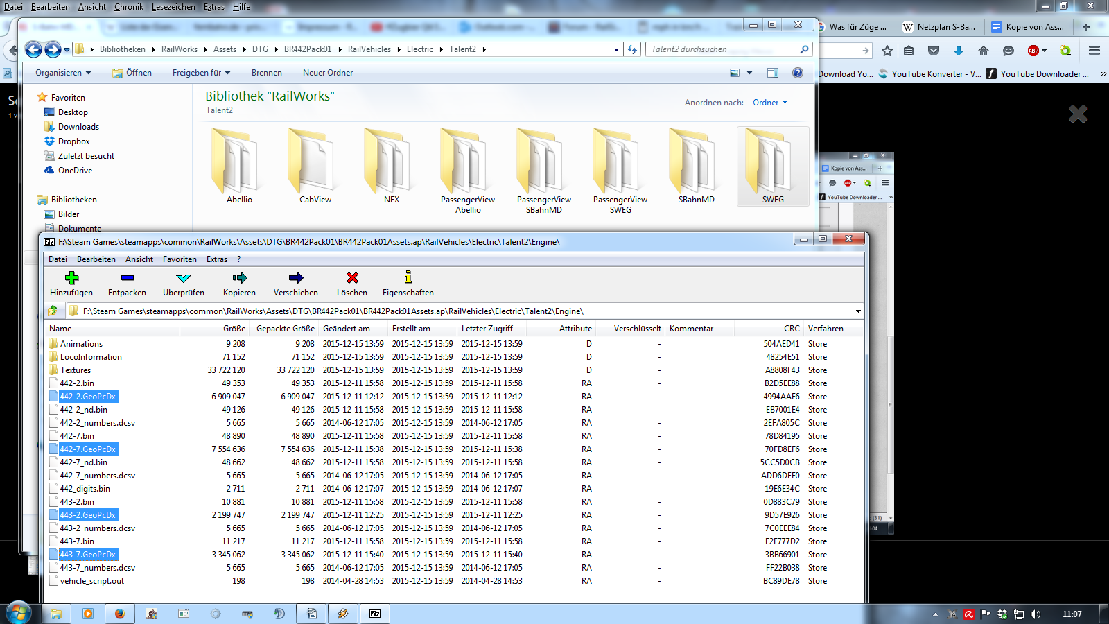This screenshot has height=624, width=1109.
Task: Click the Brennen button in Explorer
Action: click(x=267, y=73)
